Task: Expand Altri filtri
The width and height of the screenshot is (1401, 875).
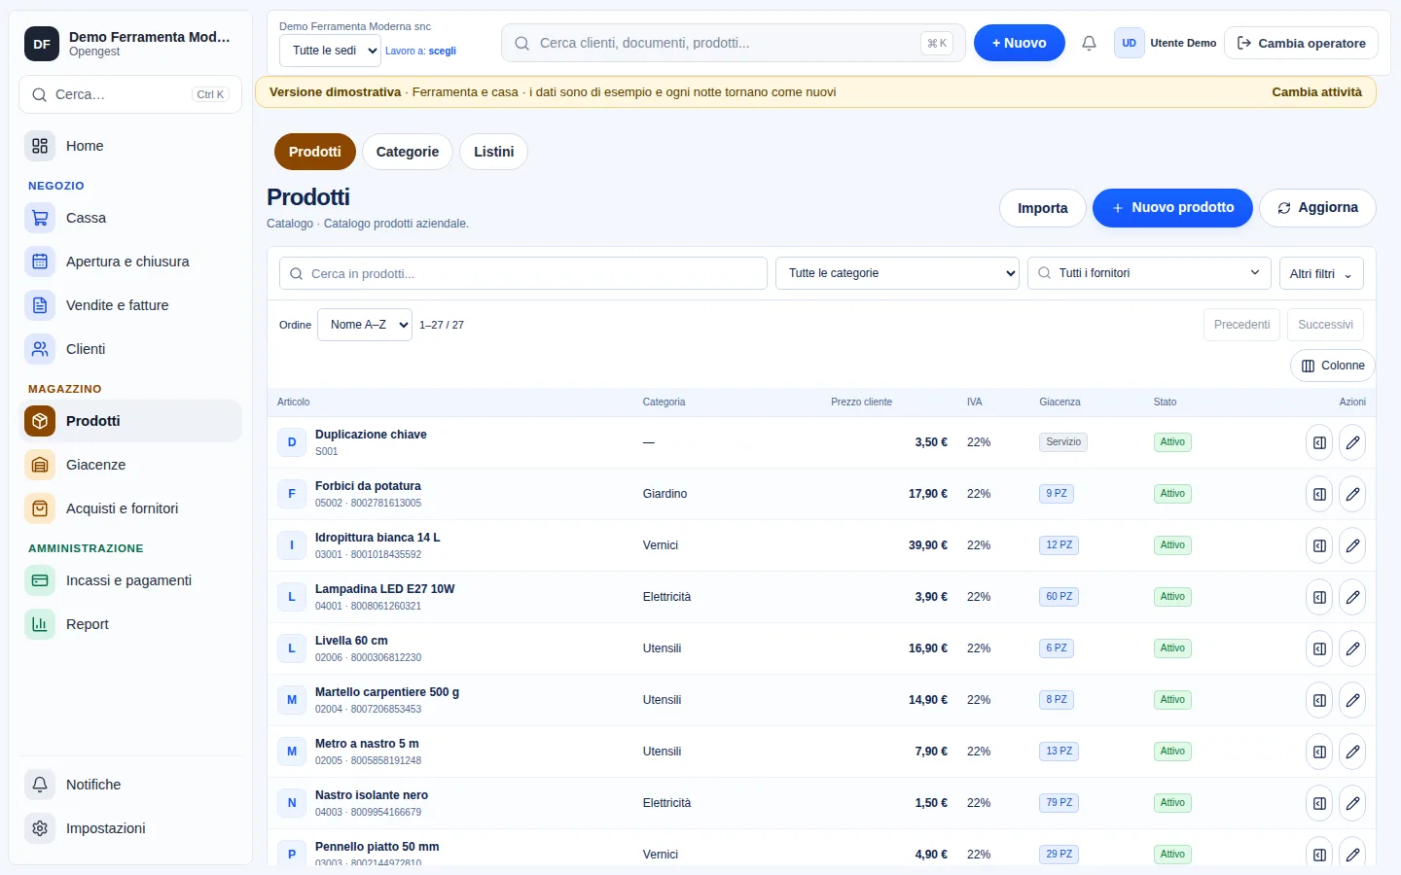Action: (x=1321, y=274)
